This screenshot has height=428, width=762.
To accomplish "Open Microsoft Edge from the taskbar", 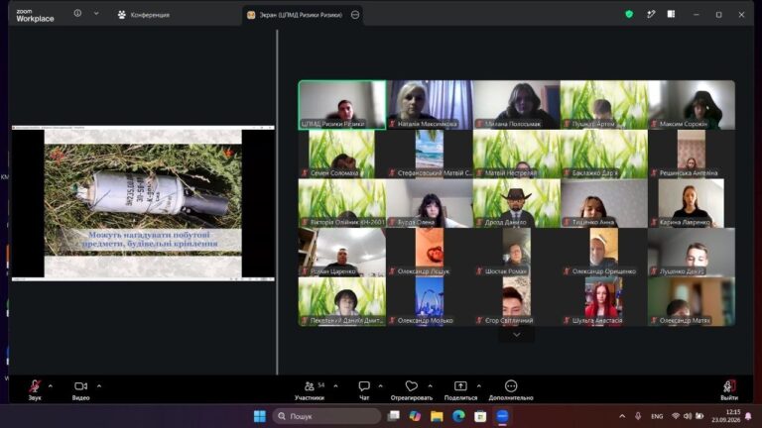I will [x=458, y=416].
